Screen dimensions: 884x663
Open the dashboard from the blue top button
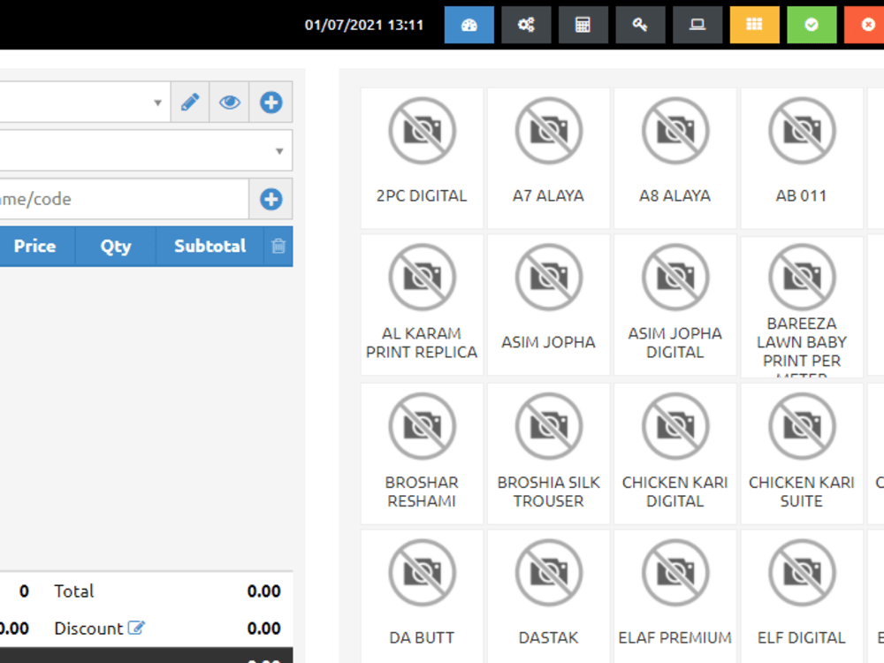click(x=469, y=25)
